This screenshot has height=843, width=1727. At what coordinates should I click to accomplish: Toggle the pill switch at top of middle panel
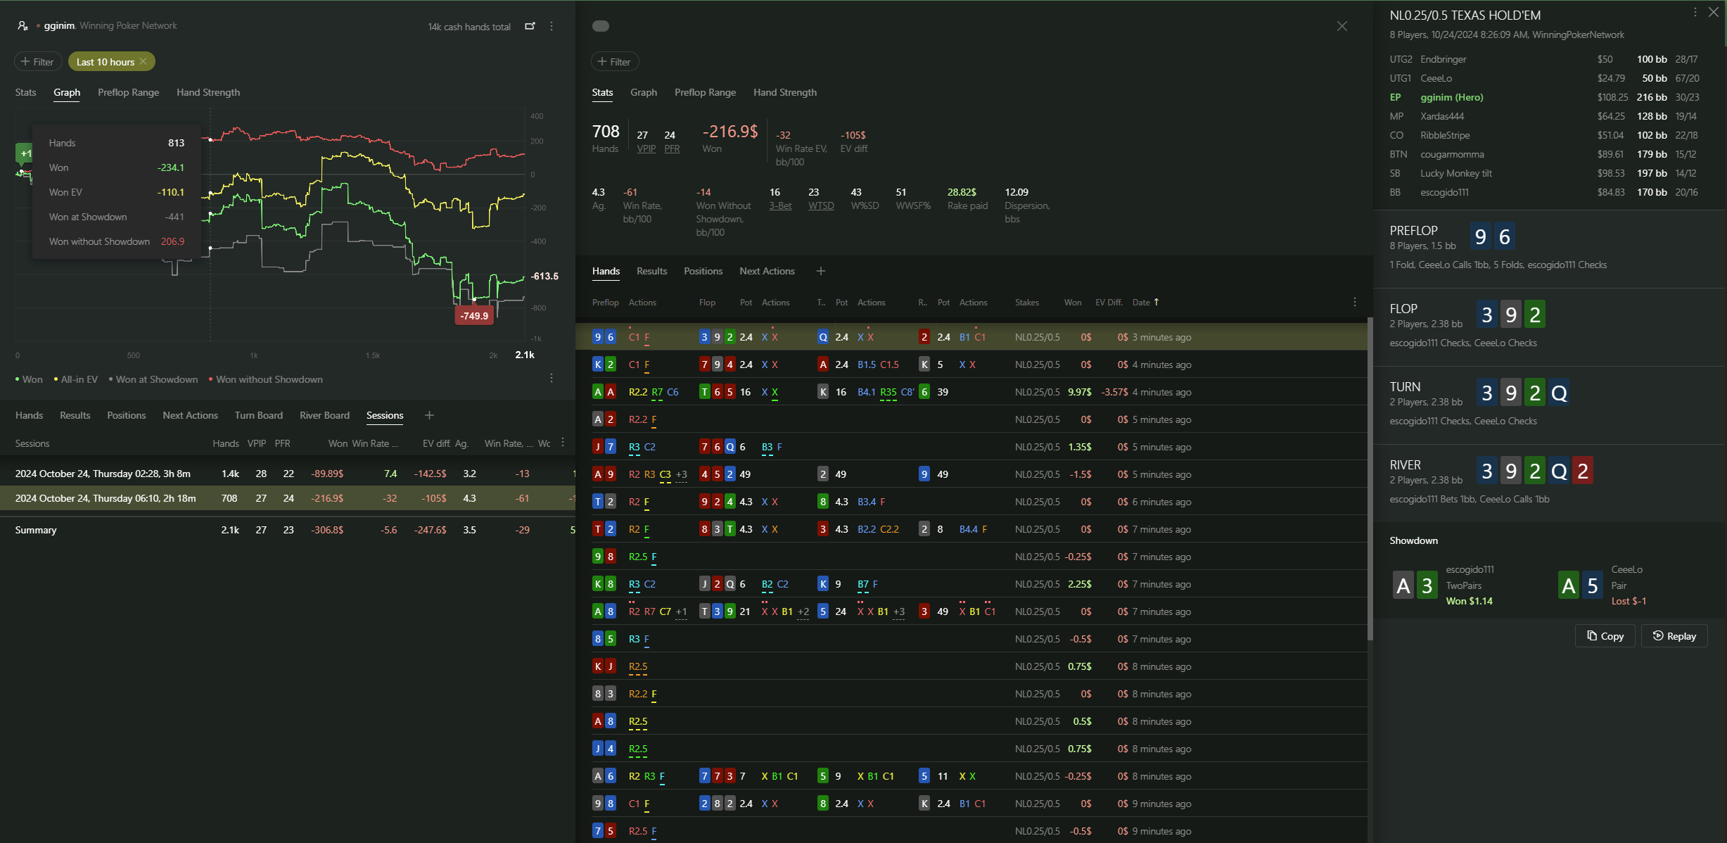click(x=601, y=26)
